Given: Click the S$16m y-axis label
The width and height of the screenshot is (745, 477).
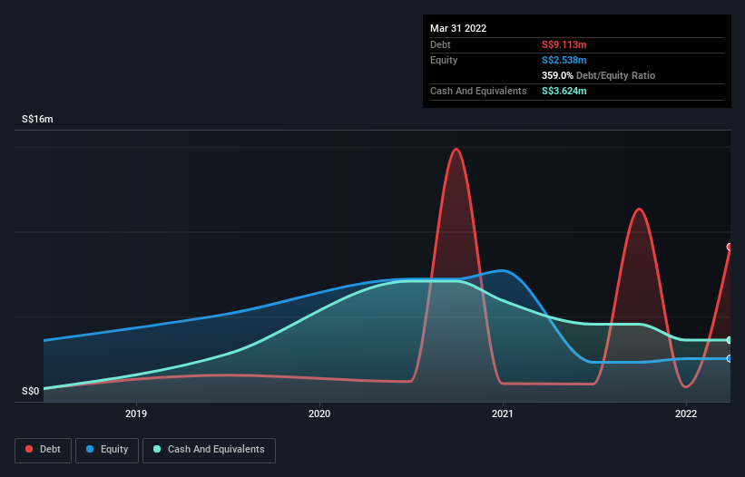Looking at the screenshot, I should (37, 119).
